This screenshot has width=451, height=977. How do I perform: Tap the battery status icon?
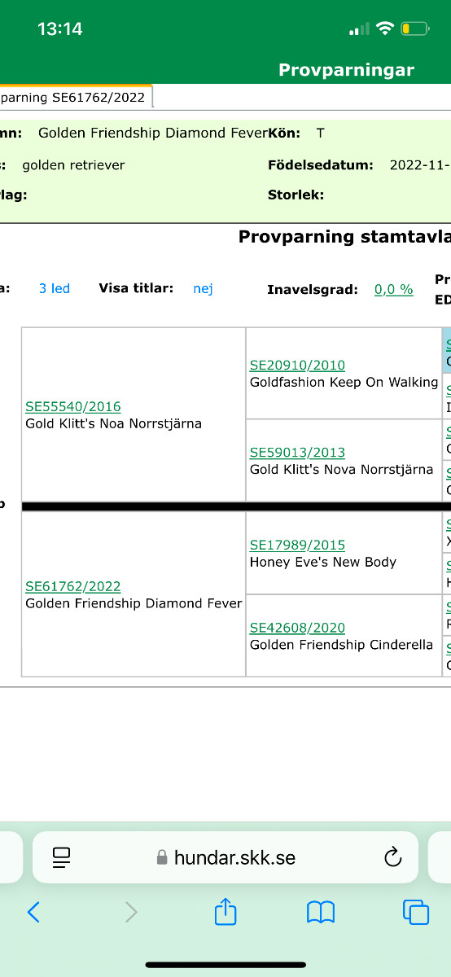click(x=414, y=29)
